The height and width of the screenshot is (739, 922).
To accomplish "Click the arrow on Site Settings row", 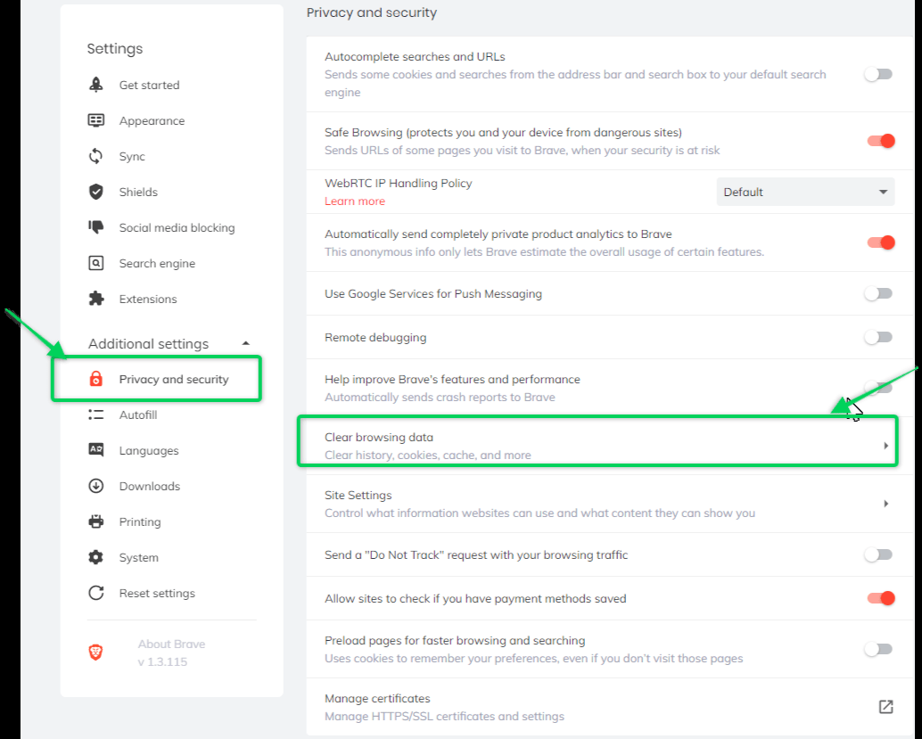I will coord(885,504).
